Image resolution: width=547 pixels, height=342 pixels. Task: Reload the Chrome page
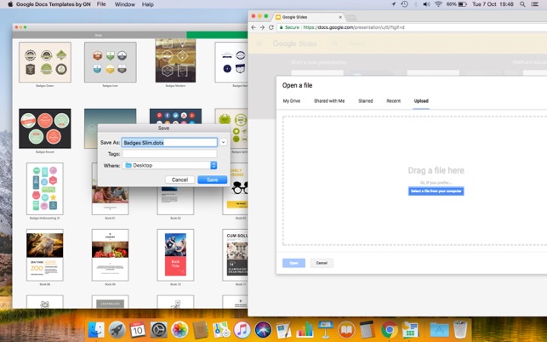[271, 27]
